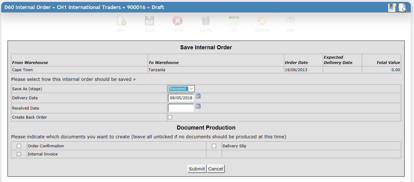Click the Cancel button beside Submit
Image resolution: width=414 pixels, height=182 pixels.
pyautogui.click(x=216, y=169)
